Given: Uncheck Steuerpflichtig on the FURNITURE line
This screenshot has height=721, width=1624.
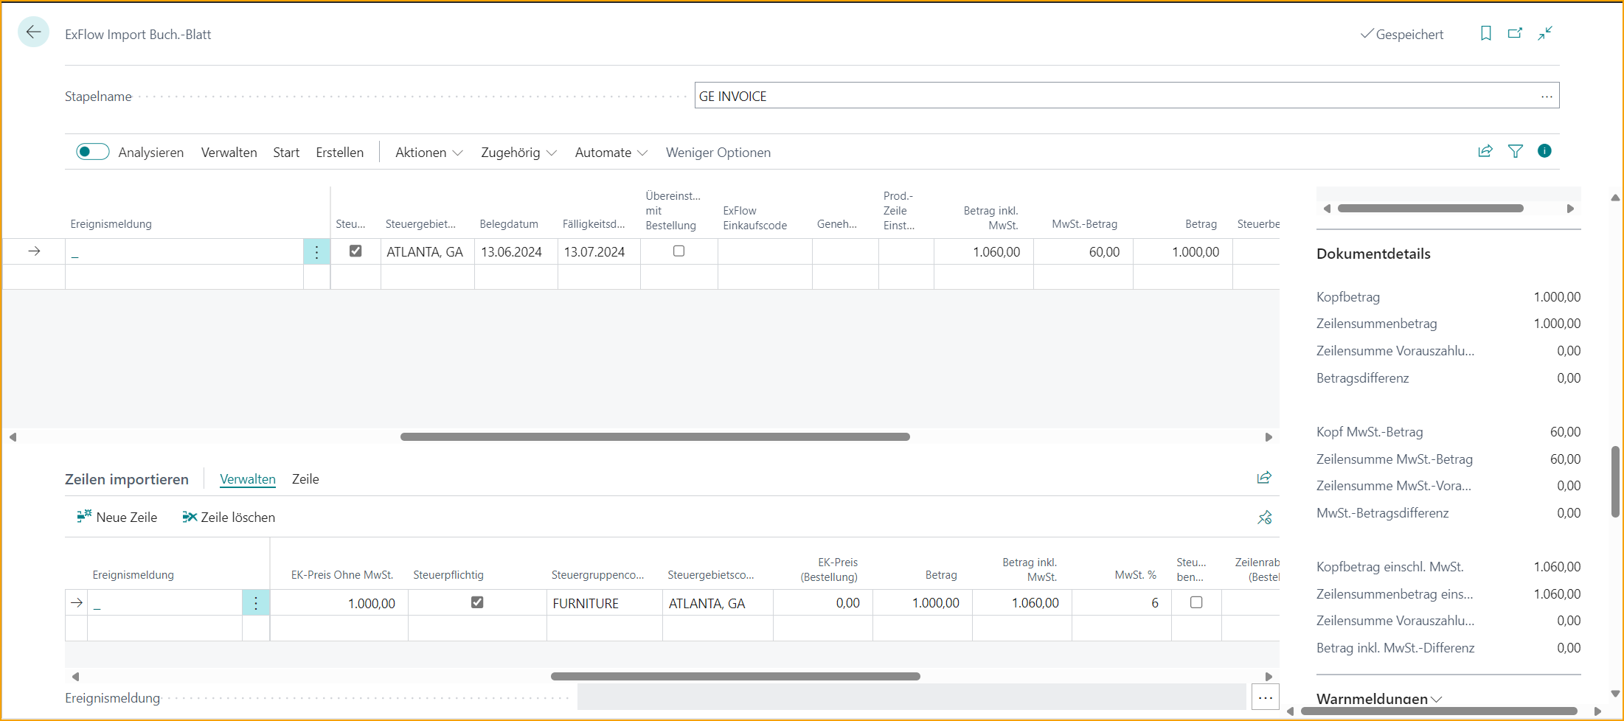Looking at the screenshot, I should 477,602.
